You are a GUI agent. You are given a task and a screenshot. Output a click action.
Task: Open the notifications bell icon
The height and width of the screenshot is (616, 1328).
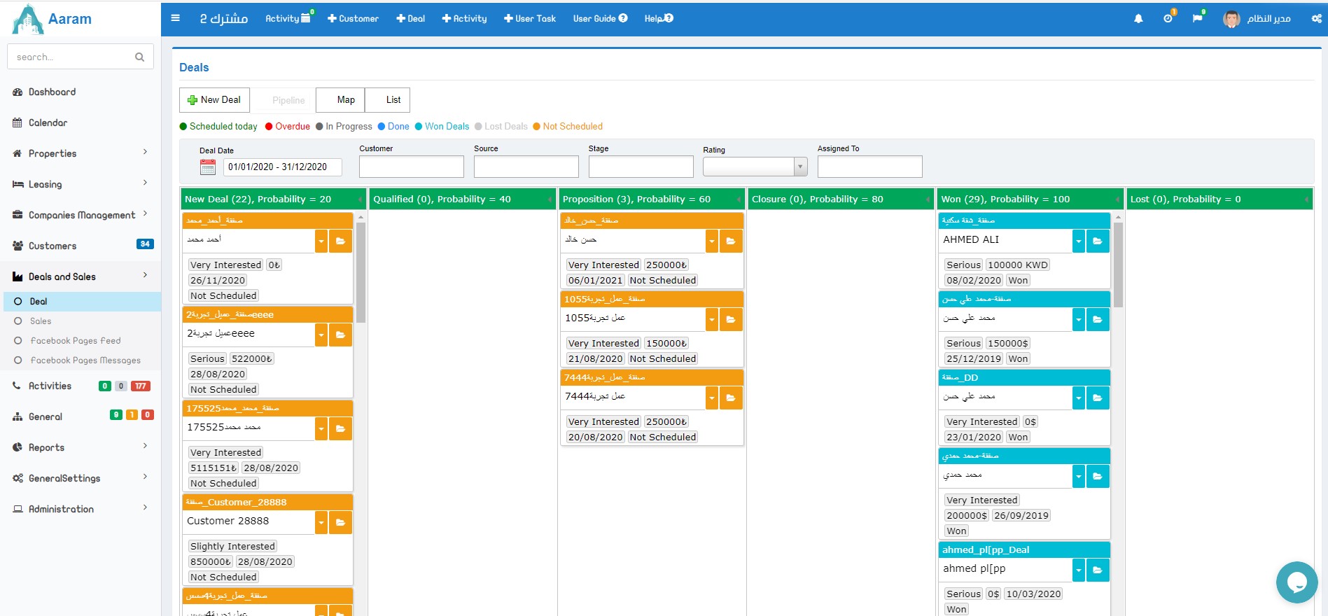point(1138,19)
